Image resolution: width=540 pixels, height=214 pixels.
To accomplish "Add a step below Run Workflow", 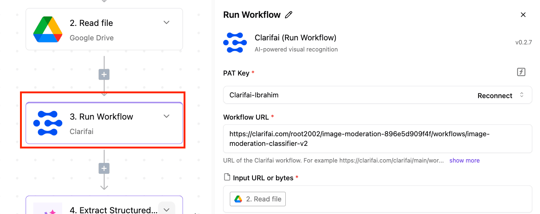I will (104, 169).
